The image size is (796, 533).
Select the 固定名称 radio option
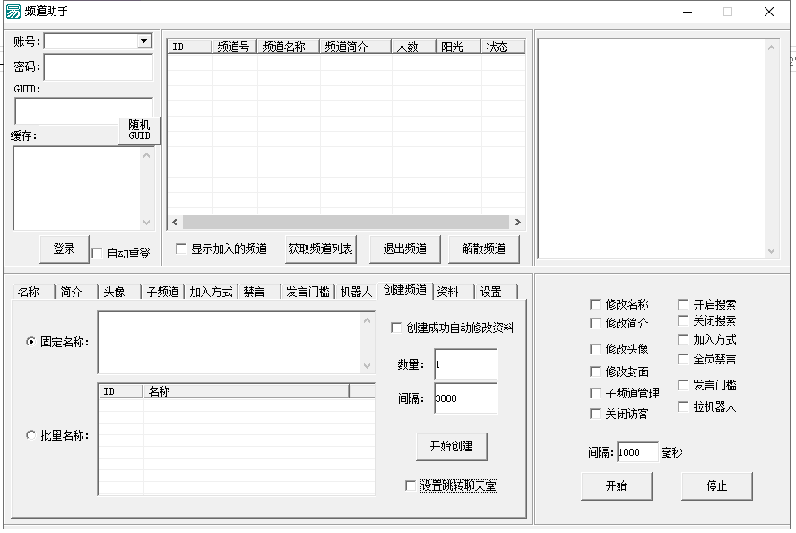click(31, 342)
